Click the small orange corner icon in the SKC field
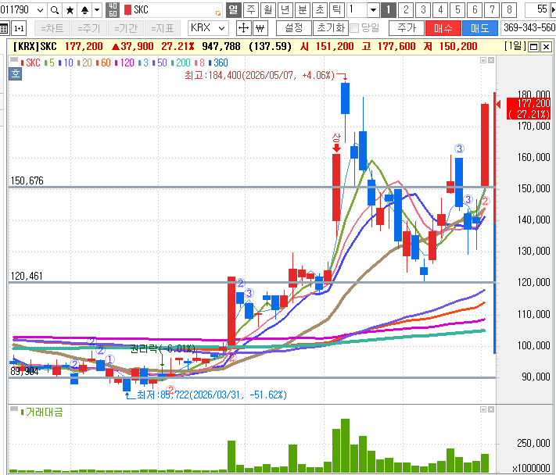The height and width of the screenshot is (475, 556). (x=218, y=13)
